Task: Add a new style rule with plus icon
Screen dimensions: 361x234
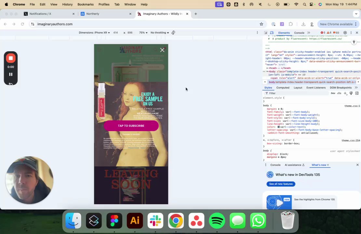Action: click(x=345, y=93)
